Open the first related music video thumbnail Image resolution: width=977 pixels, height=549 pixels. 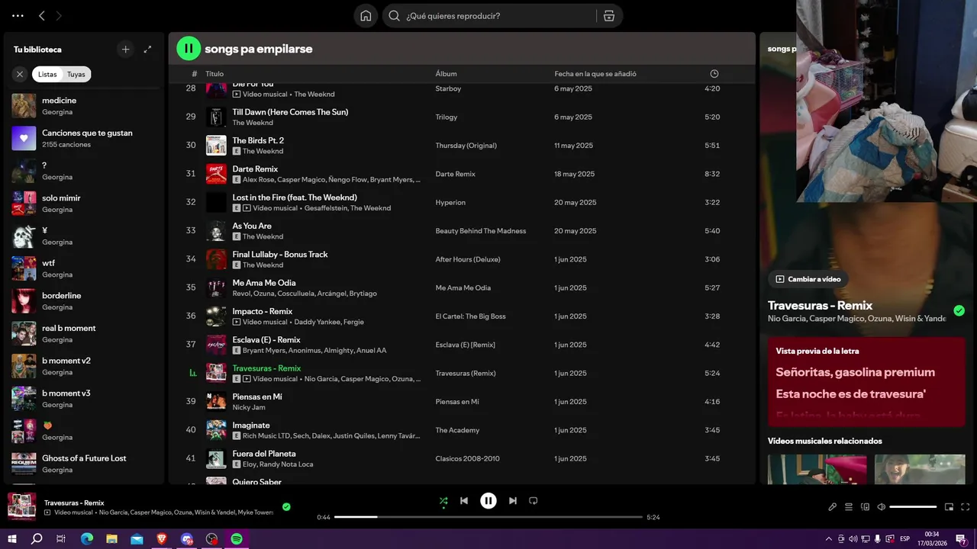817,469
